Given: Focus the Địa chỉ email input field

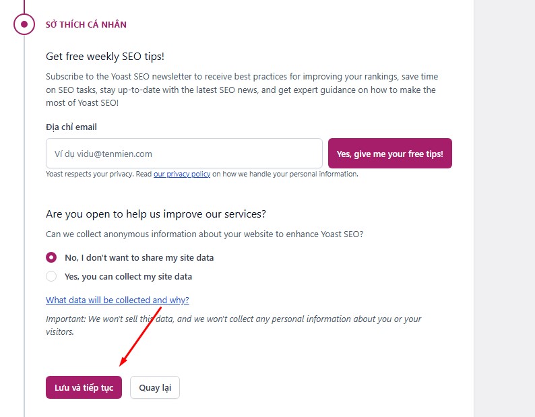Looking at the screenshot, I should [184, 154].
